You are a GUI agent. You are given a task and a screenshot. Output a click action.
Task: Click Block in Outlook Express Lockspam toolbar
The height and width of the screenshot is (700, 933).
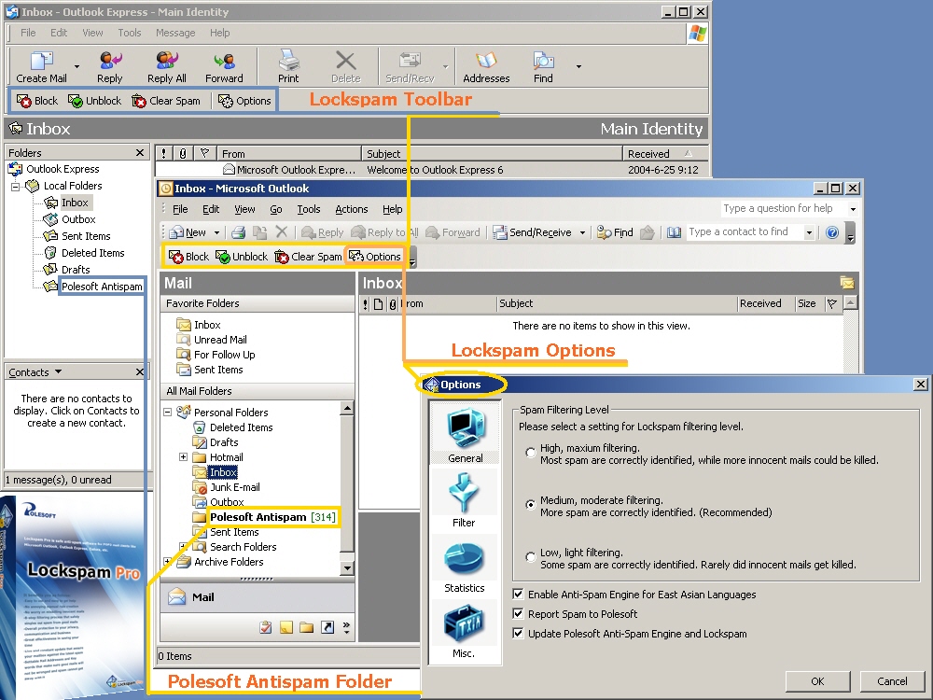coord(37,101)
